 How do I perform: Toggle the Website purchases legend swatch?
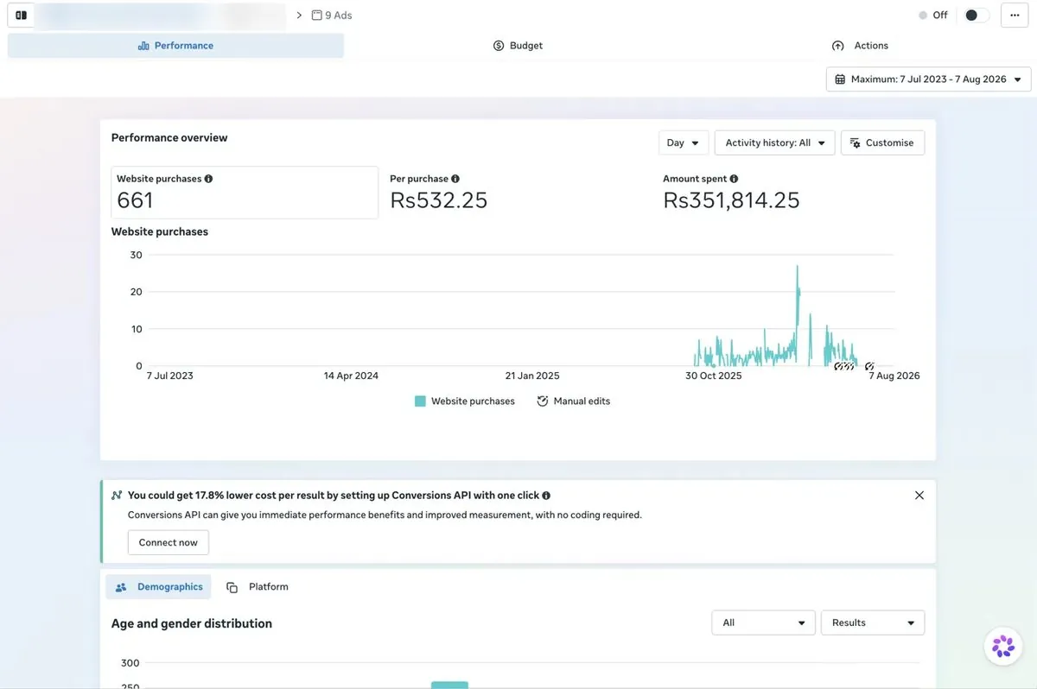click(420, 401)
